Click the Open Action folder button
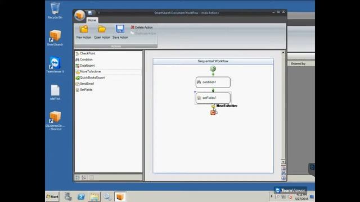 102,32
